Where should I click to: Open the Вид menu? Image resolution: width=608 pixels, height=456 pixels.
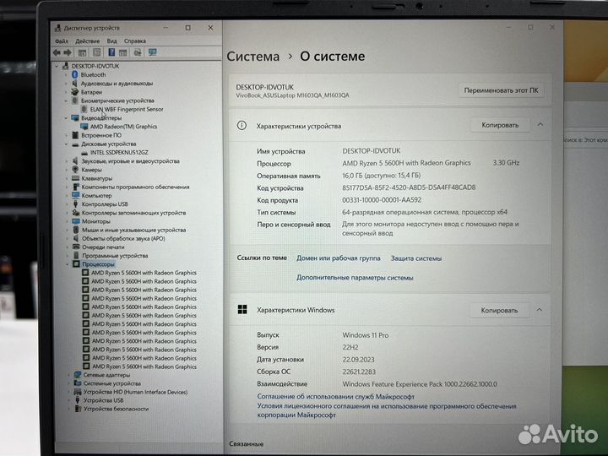pyautogui.click(x=111, y=41)
